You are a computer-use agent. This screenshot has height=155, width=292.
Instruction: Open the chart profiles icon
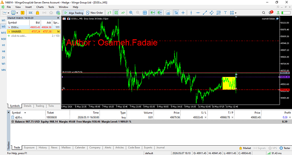click(13, 13)
